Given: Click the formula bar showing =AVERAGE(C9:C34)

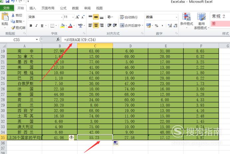Looking at the screenshot, I should 145,39.
